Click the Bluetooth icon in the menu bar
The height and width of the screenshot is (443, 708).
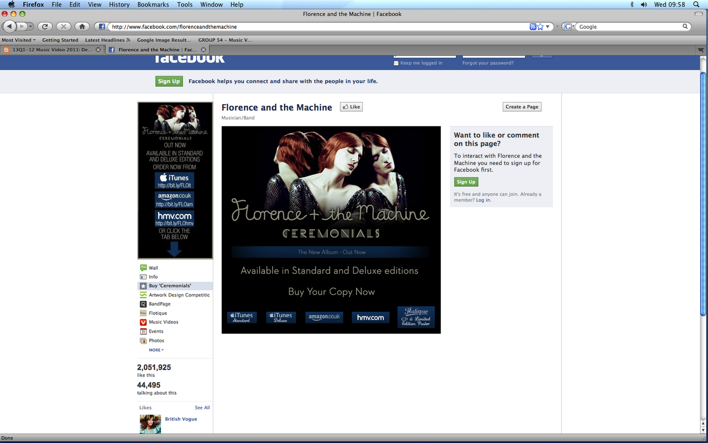click(632, 4)
